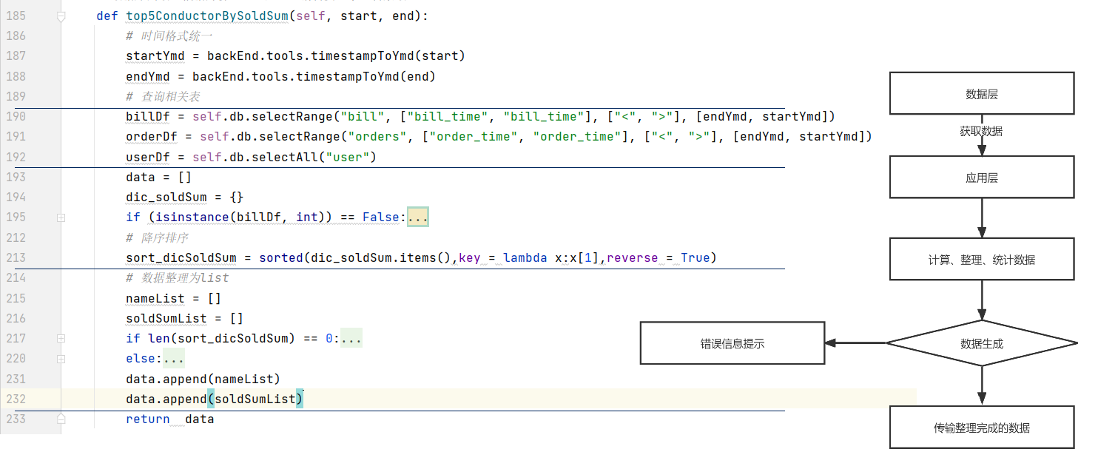Click the 'userDf' variable on line 192
The image size is (1098, 469).
point(148,157)
